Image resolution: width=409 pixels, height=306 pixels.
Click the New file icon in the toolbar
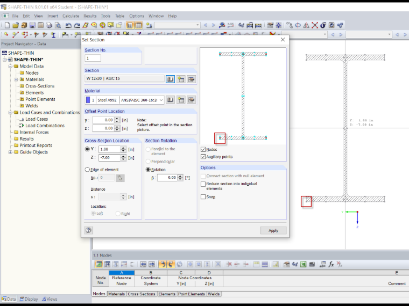tap(7, 25)
